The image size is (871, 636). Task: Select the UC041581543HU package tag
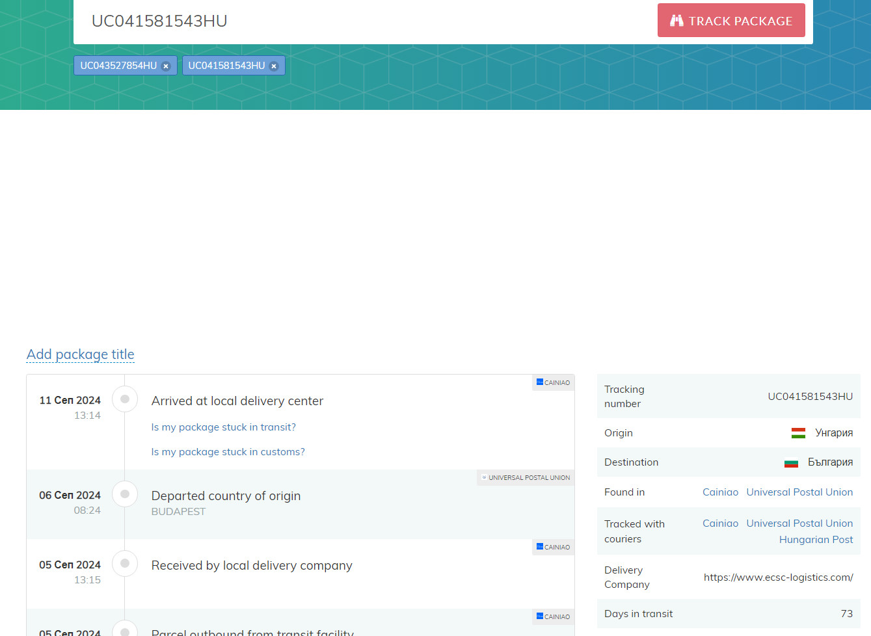point(226,66)
